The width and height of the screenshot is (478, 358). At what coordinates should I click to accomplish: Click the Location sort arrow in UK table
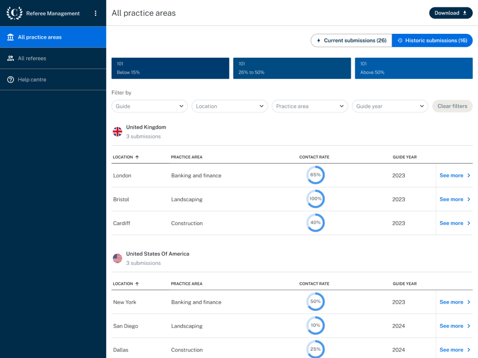pos(137,157)
